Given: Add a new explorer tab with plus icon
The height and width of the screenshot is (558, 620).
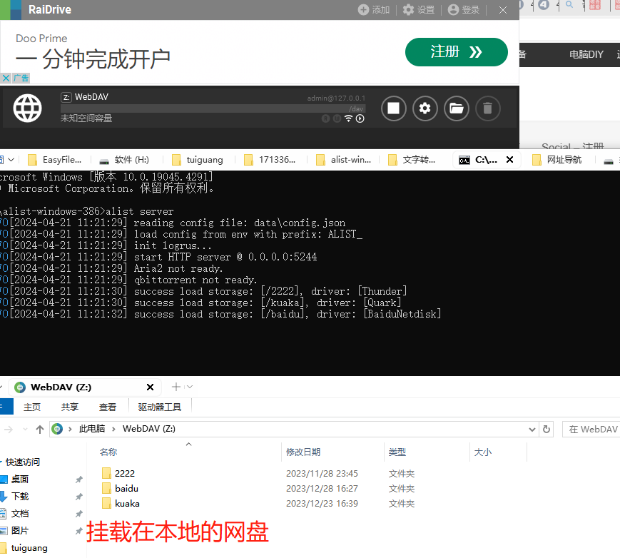Looking at the screenshot, I should coord(176,387).
